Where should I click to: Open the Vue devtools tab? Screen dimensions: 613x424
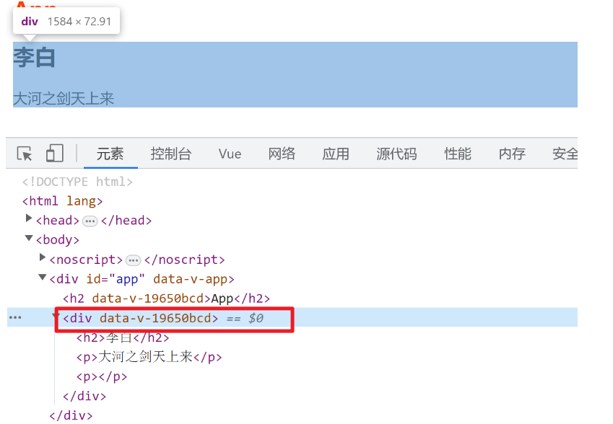[230, 154]
